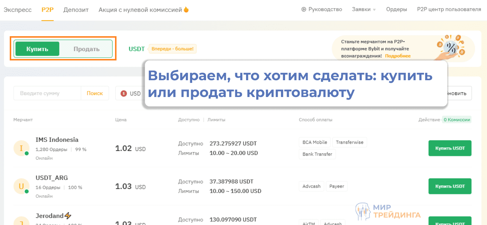Click the 0 Комиссии green badge

[x=457, y=120]
